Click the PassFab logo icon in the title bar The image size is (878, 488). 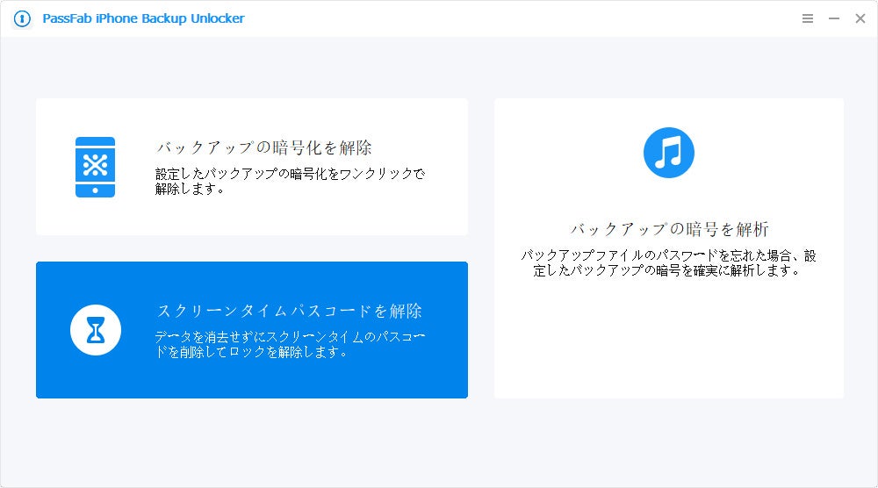click(x=22, y=18)
